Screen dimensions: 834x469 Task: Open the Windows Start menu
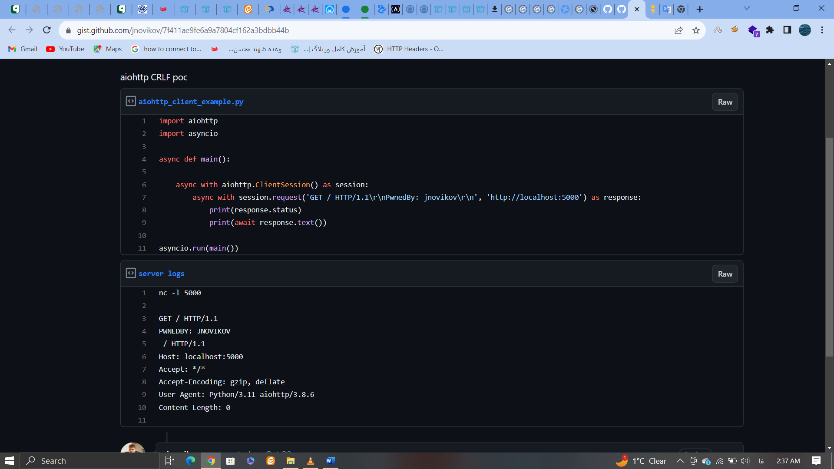10,461
